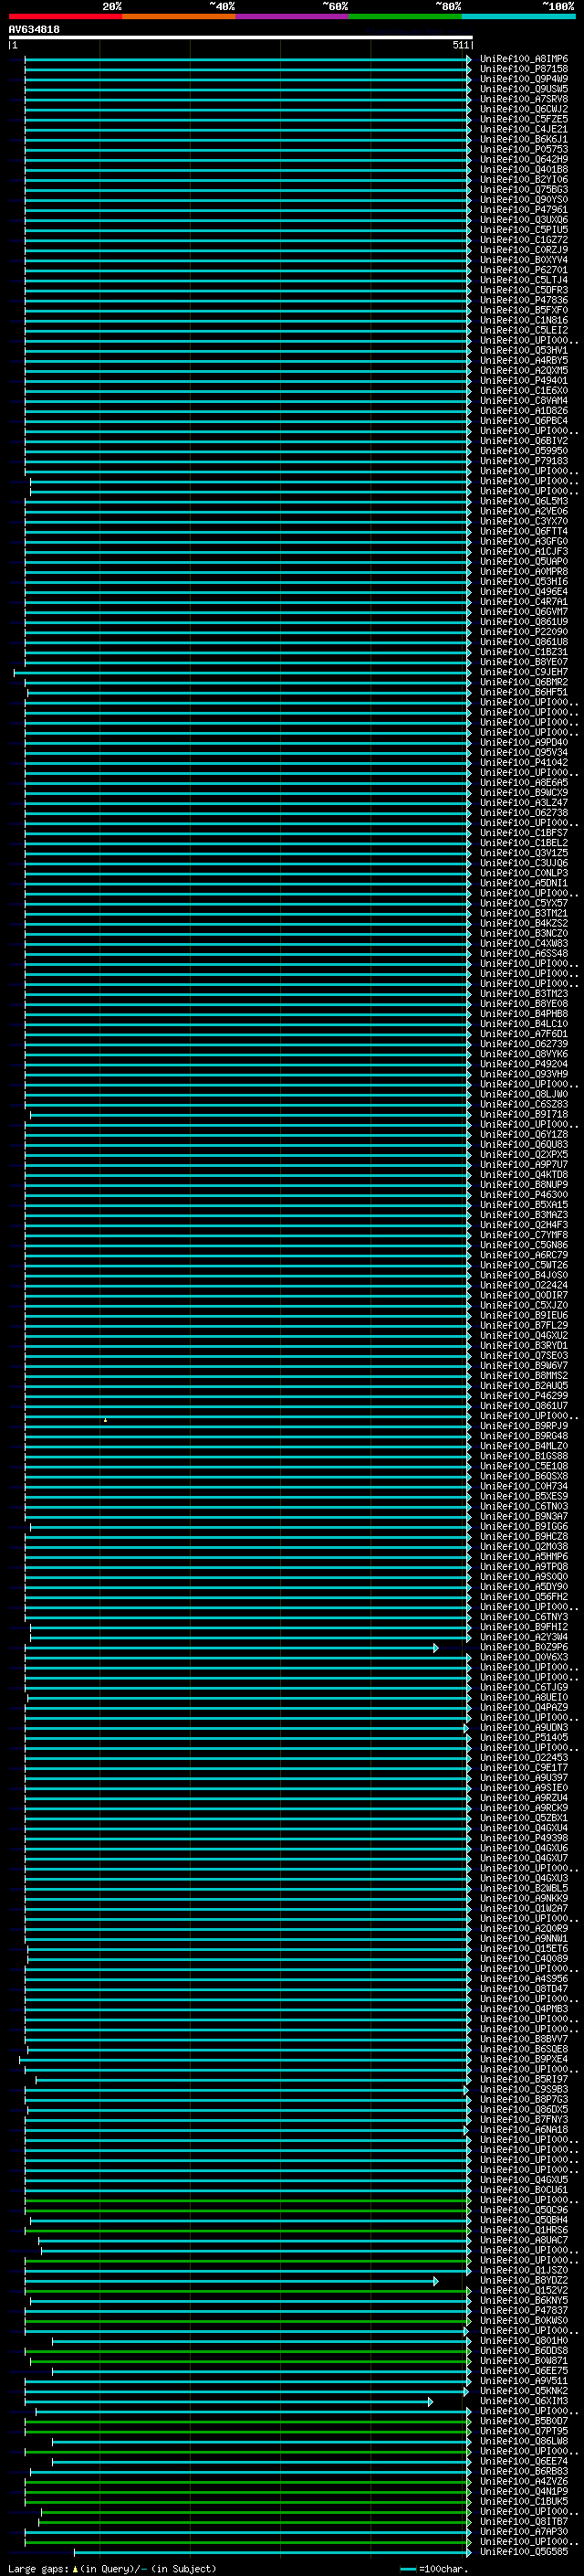The image size is (584, 2576).
Task: Select the UniRef100_Q3UXQ6 label
Action: point(524,219)
